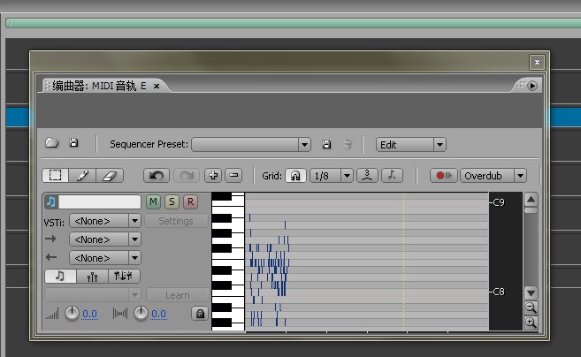Viewport: 581px width, 357px height.
Task: Click the lock icon button
Action: (200, 314)
